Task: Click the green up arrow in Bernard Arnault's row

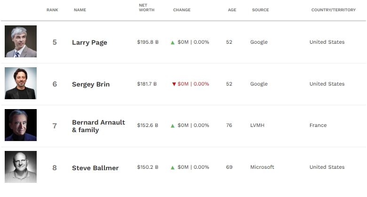Action: 173,126
